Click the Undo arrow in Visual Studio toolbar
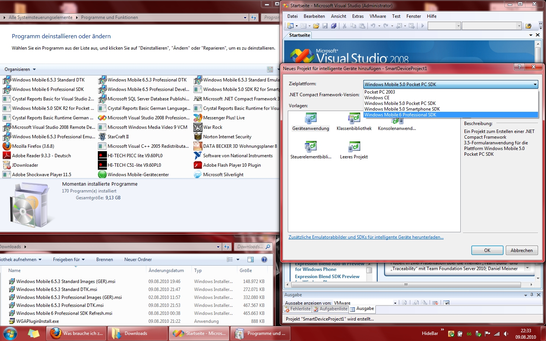Image resolution: width=546 pixels, height=341 pixels. (373, 26)
